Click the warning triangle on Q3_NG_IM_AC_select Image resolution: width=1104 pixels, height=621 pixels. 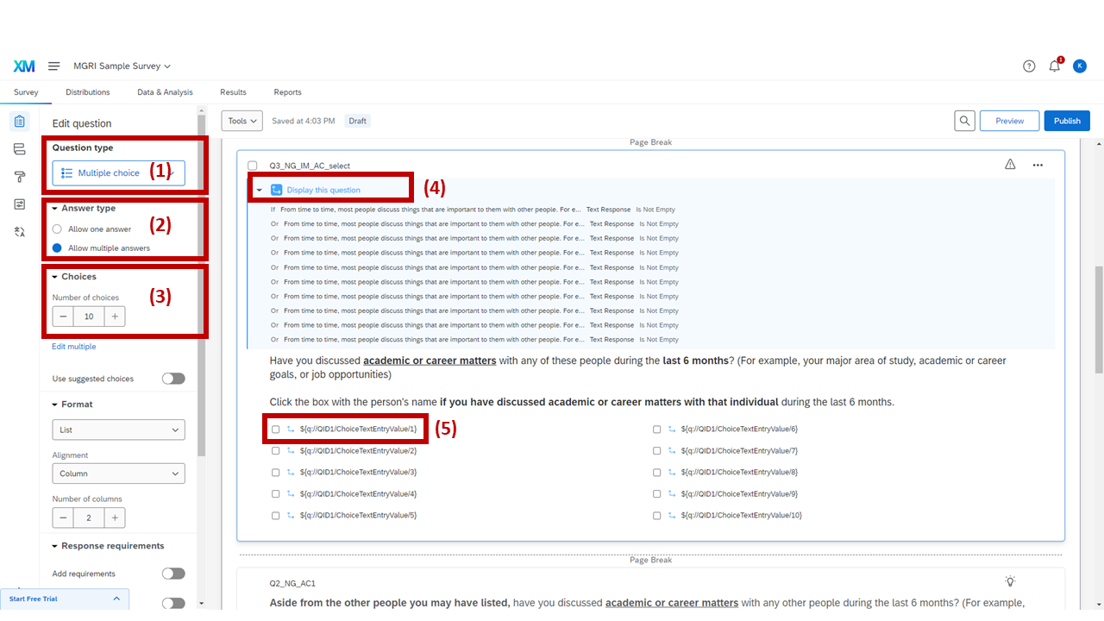1010,164
